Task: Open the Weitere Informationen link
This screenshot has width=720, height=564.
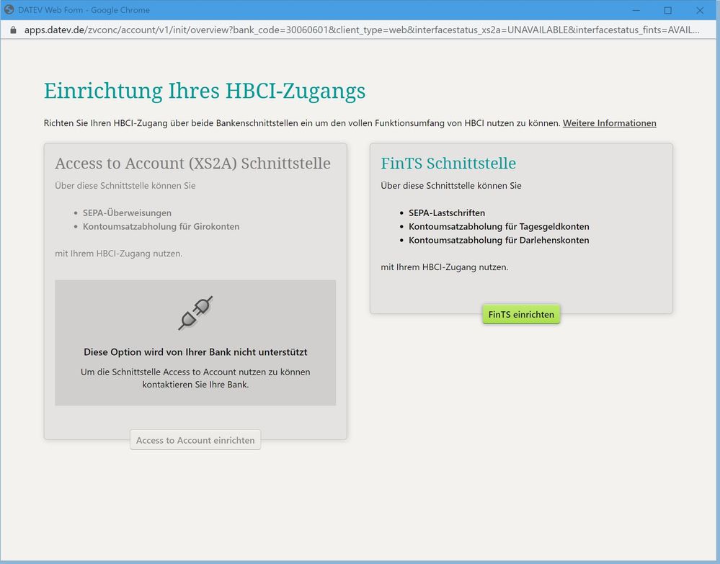Action: click(609, 123)
